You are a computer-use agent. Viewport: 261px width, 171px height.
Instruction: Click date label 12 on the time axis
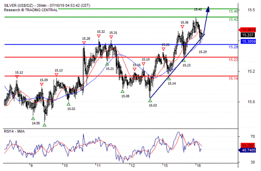pos(133,165)
